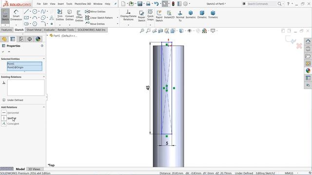The image size is (312, 175).
Task: Open the Tools menu
Action: [69, 4]
